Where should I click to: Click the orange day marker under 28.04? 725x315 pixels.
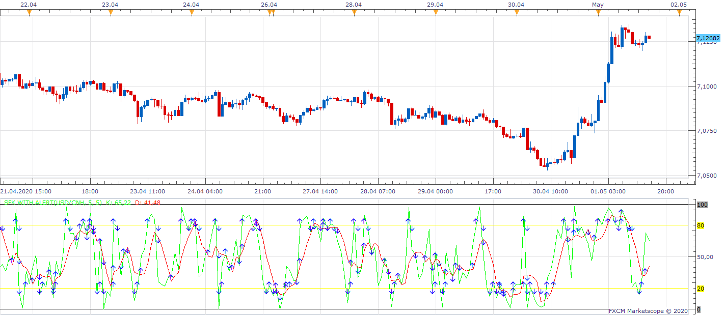(354, 13)
